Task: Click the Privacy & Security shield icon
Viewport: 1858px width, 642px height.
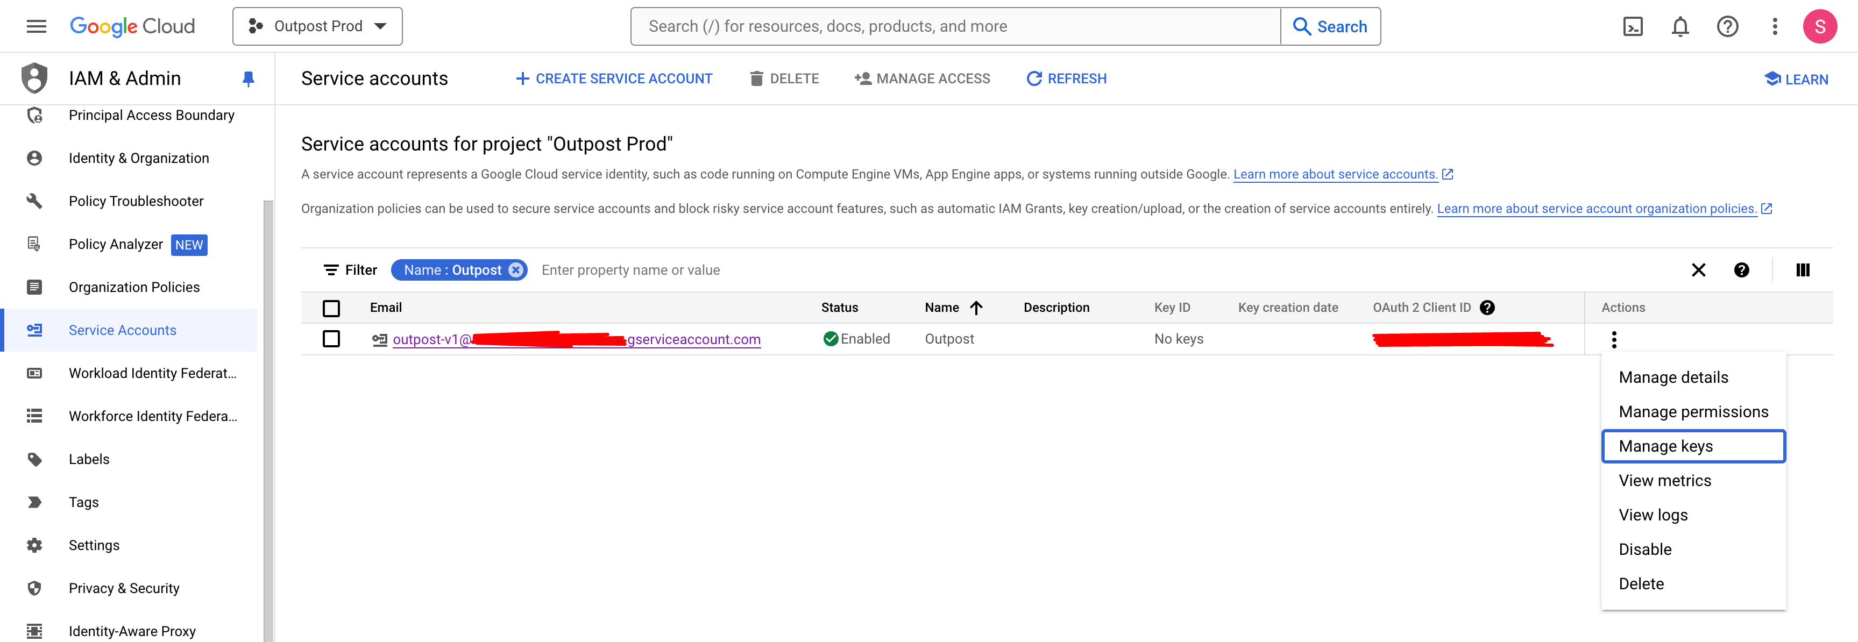Action: (x=34, y=588)
